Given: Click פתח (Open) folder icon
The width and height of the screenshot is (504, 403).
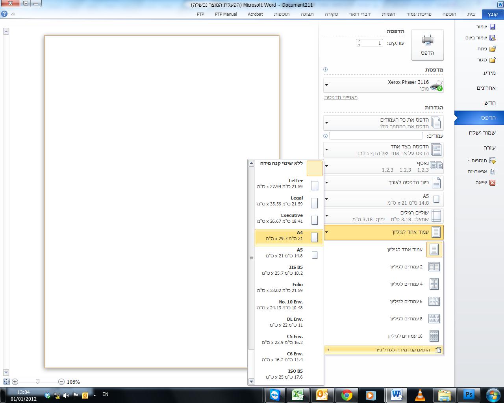Looking at the screenshot, I should point(492,49).
